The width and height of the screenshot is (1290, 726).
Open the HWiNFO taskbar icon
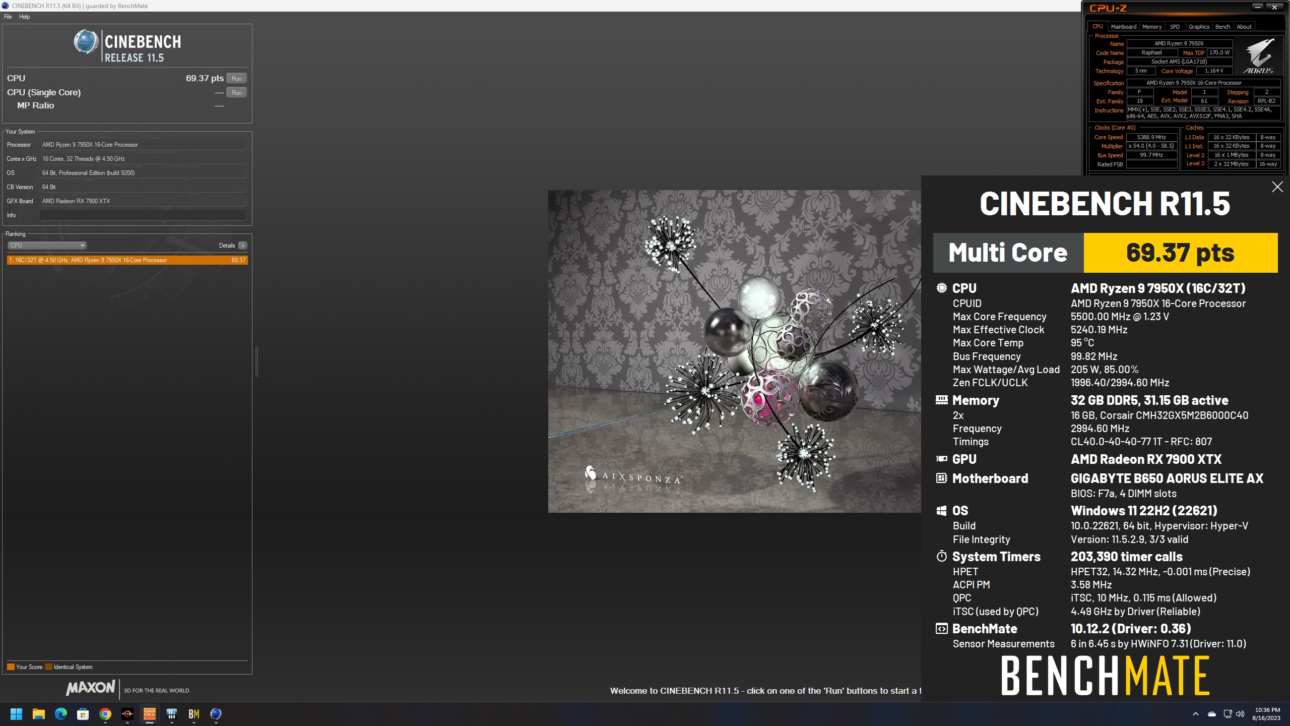click(x=172, y=714)
